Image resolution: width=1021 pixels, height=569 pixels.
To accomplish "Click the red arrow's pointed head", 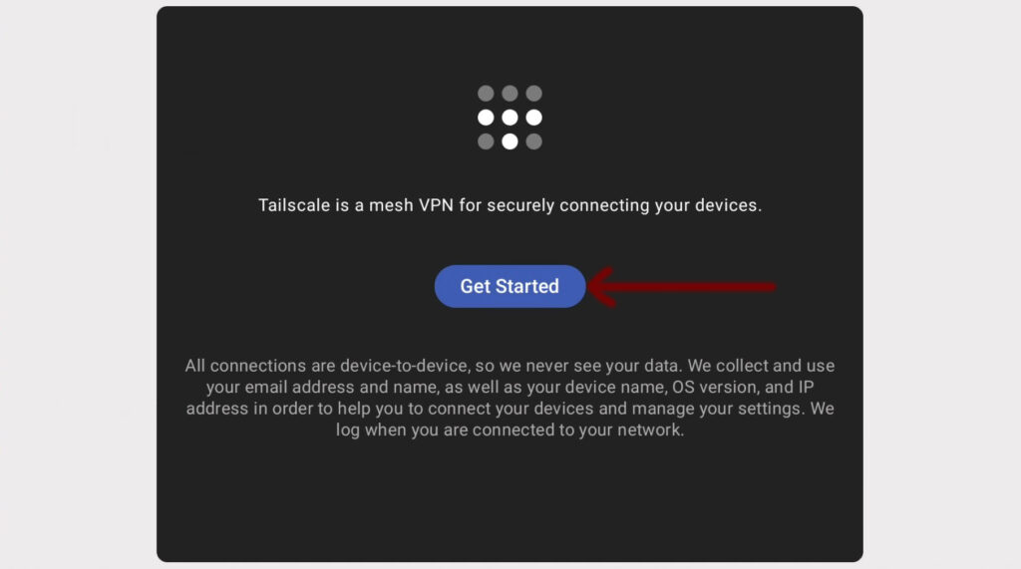I will pos(603,286).
